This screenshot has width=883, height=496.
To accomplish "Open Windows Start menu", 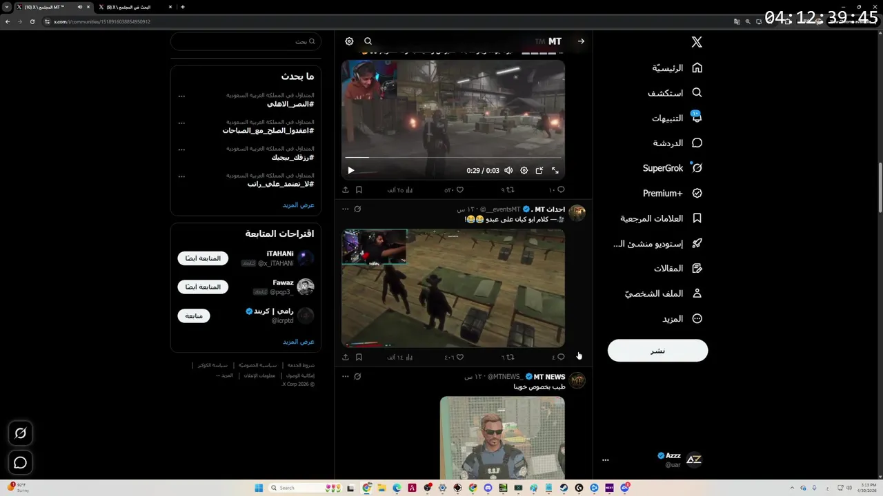I will tap(259, 488).
